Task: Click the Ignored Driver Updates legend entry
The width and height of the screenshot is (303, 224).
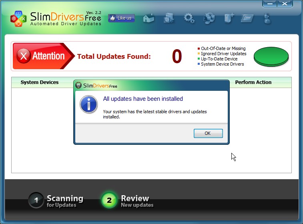Action: click(x=222, y=54)
